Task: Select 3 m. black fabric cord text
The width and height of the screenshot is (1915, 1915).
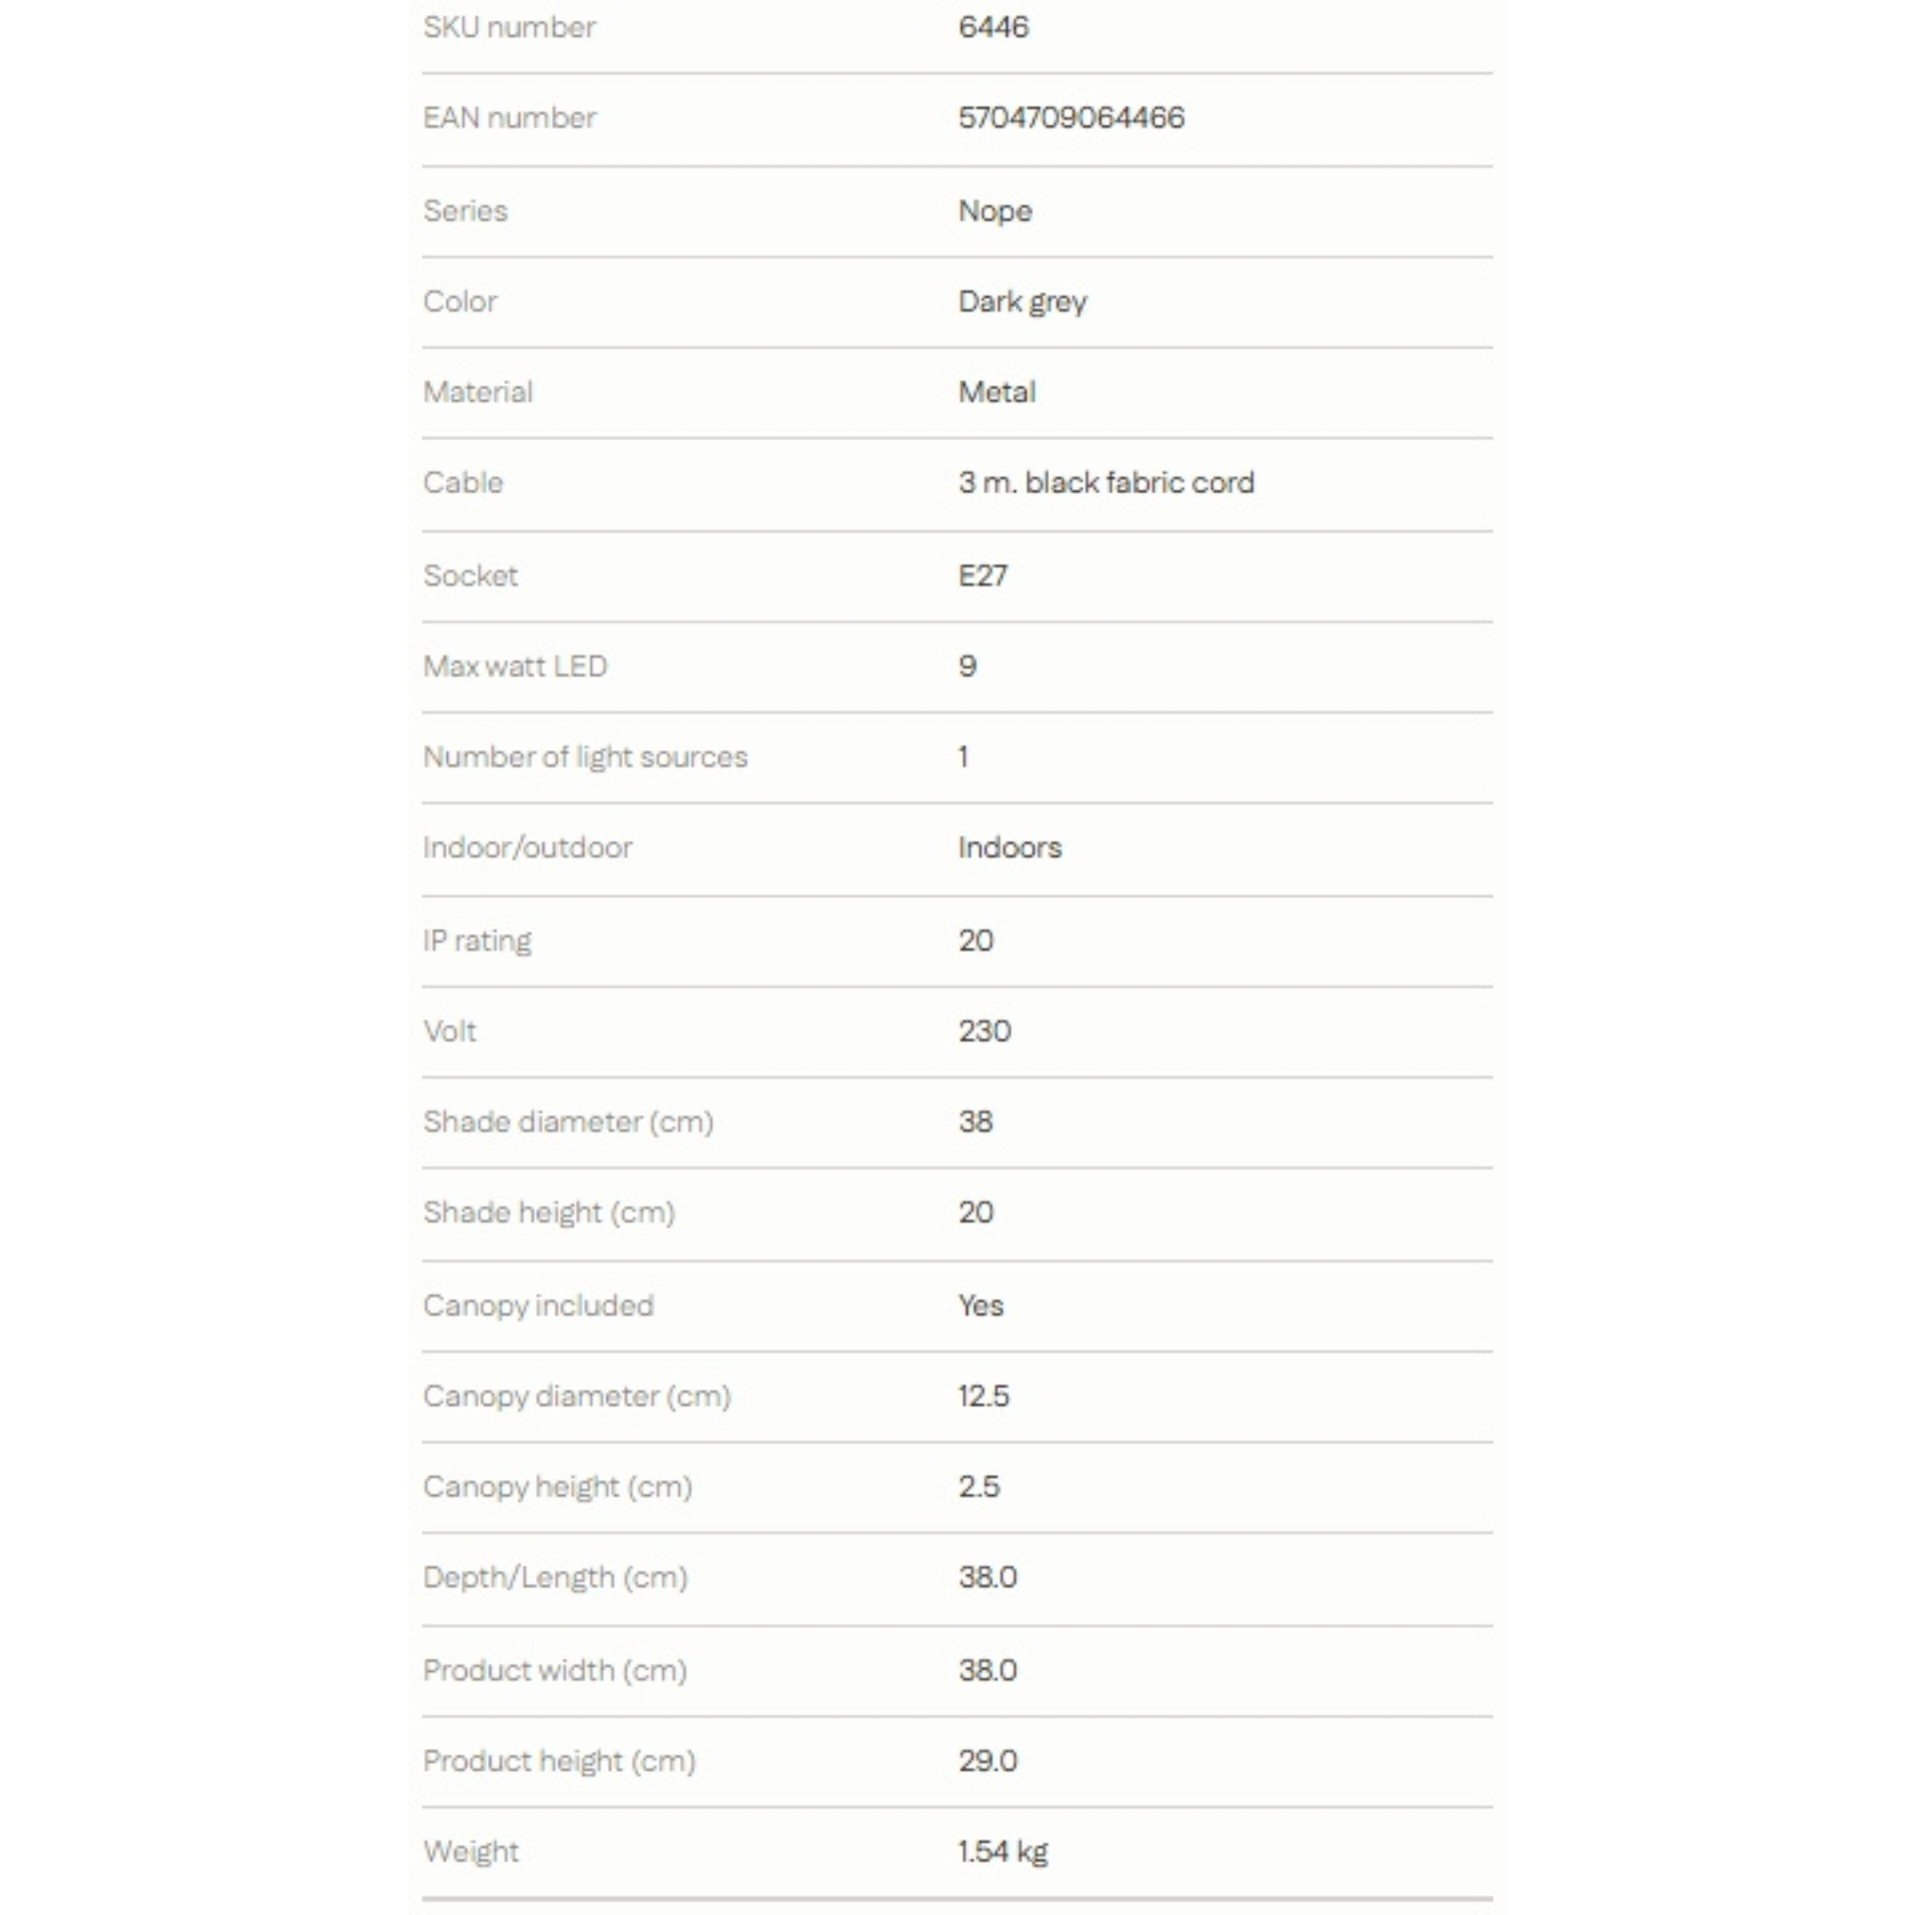Action: [x=1105, y=482]
